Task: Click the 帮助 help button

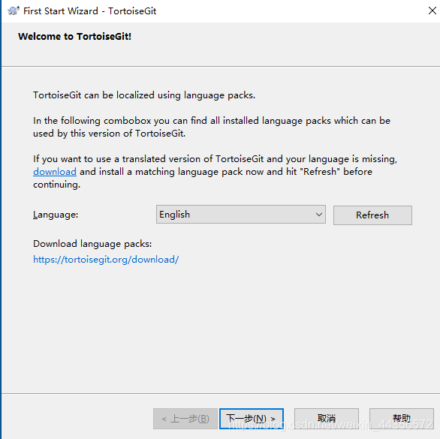Action: pos(402,419)
